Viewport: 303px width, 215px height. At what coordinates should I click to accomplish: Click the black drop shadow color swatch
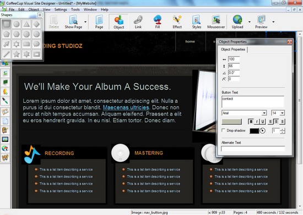click(x=254, y=131)
